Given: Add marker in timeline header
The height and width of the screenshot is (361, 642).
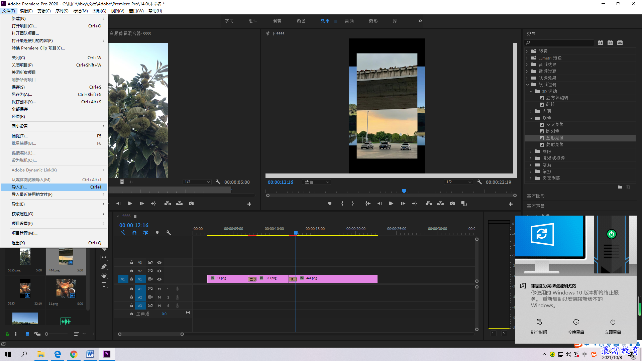Looking at the screenshot, I should click(157, 233).
